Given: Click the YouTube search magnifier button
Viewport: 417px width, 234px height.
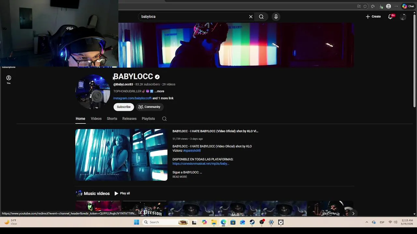Looking at the screenshot, I should tap(261, 17).
